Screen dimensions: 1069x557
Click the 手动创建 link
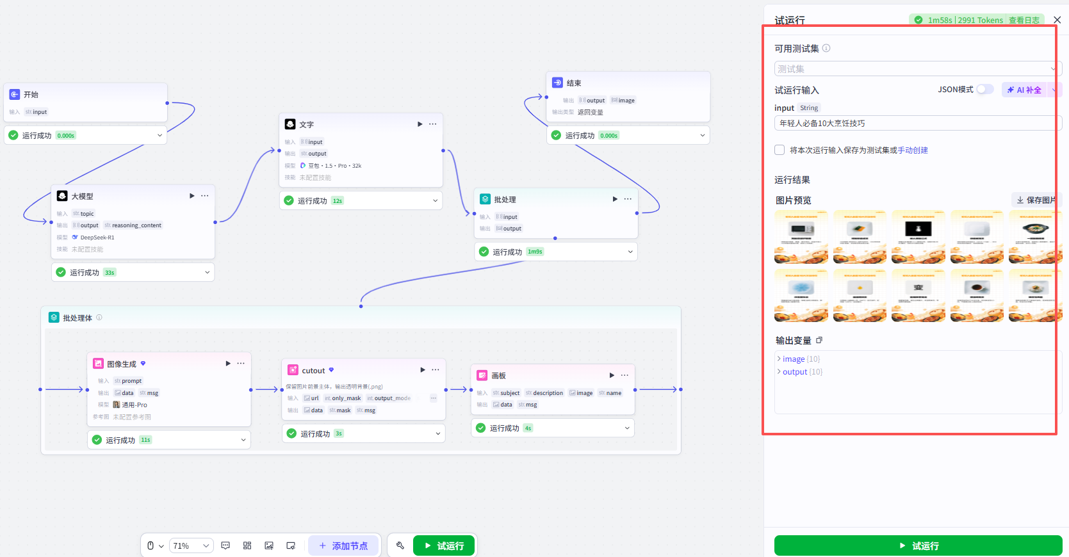point(913,150)
